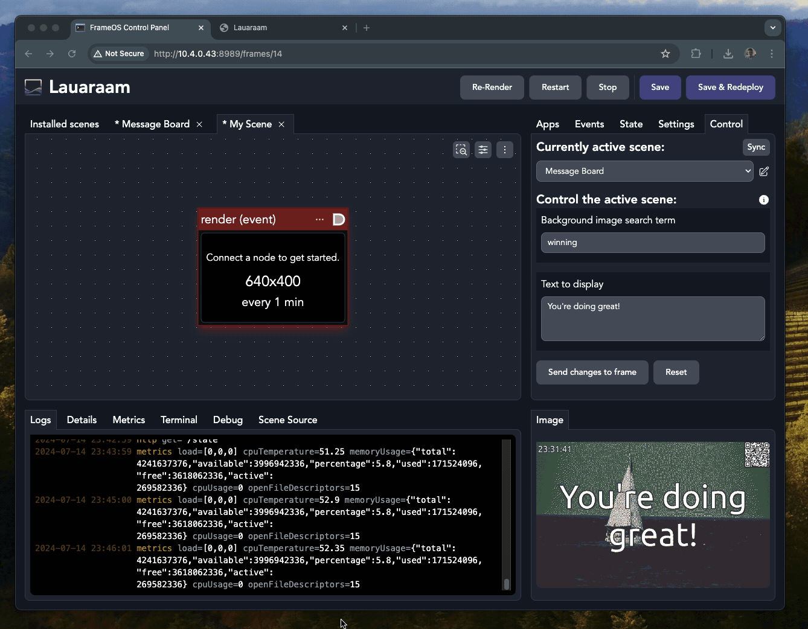Click Send changes to frame
This screenshot has width=808, height=629.
[592, 372]
